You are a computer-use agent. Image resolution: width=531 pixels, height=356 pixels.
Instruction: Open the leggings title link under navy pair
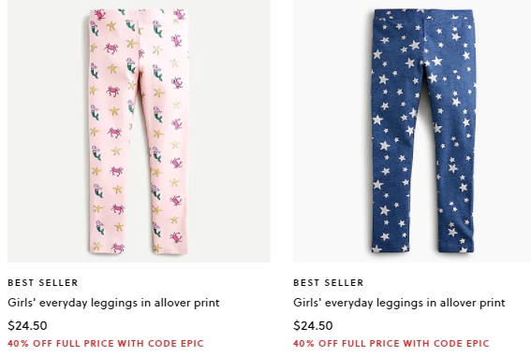(x=399, y=303)
